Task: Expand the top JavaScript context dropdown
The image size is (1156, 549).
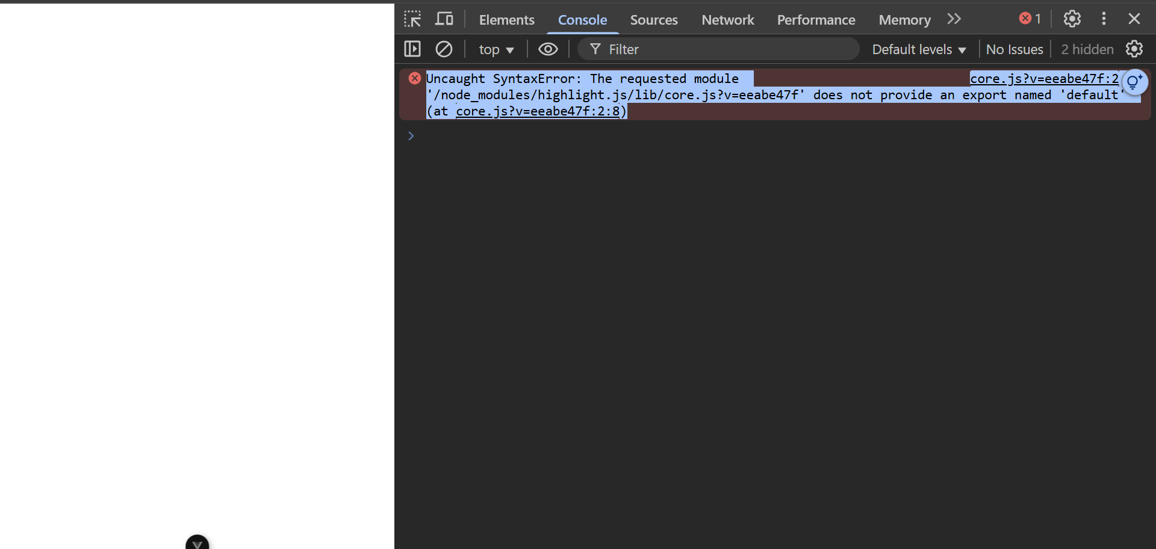Action: (x=496, y=49)
